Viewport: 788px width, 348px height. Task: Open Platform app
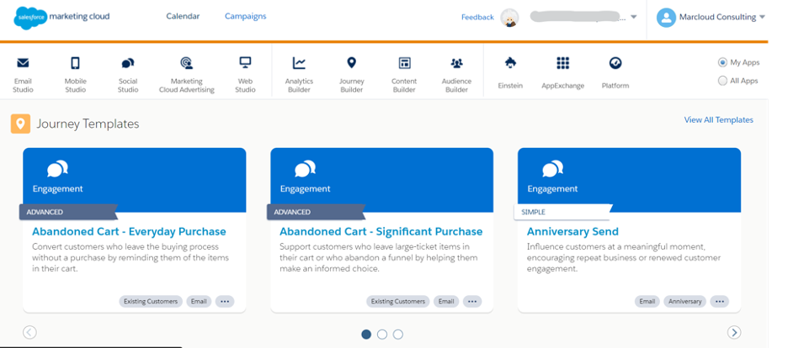pos(615,72)
